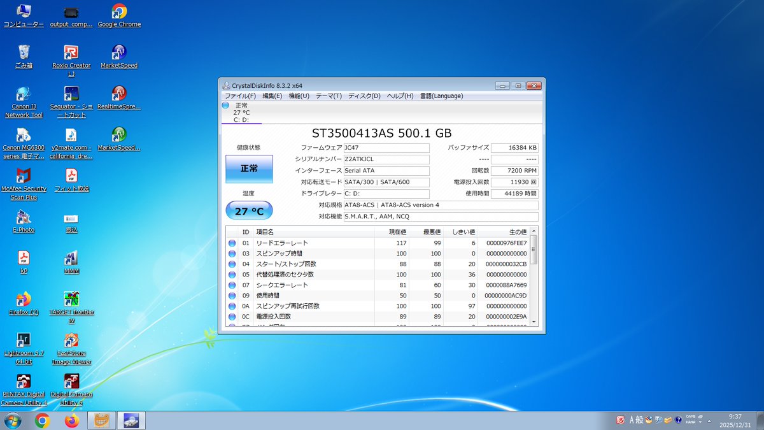Click the buffer size value 16384 KB
The height and width of the screenshot is (430, 764).
[x=514, y=148]
